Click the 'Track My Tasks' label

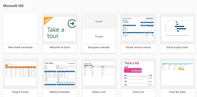177,92
